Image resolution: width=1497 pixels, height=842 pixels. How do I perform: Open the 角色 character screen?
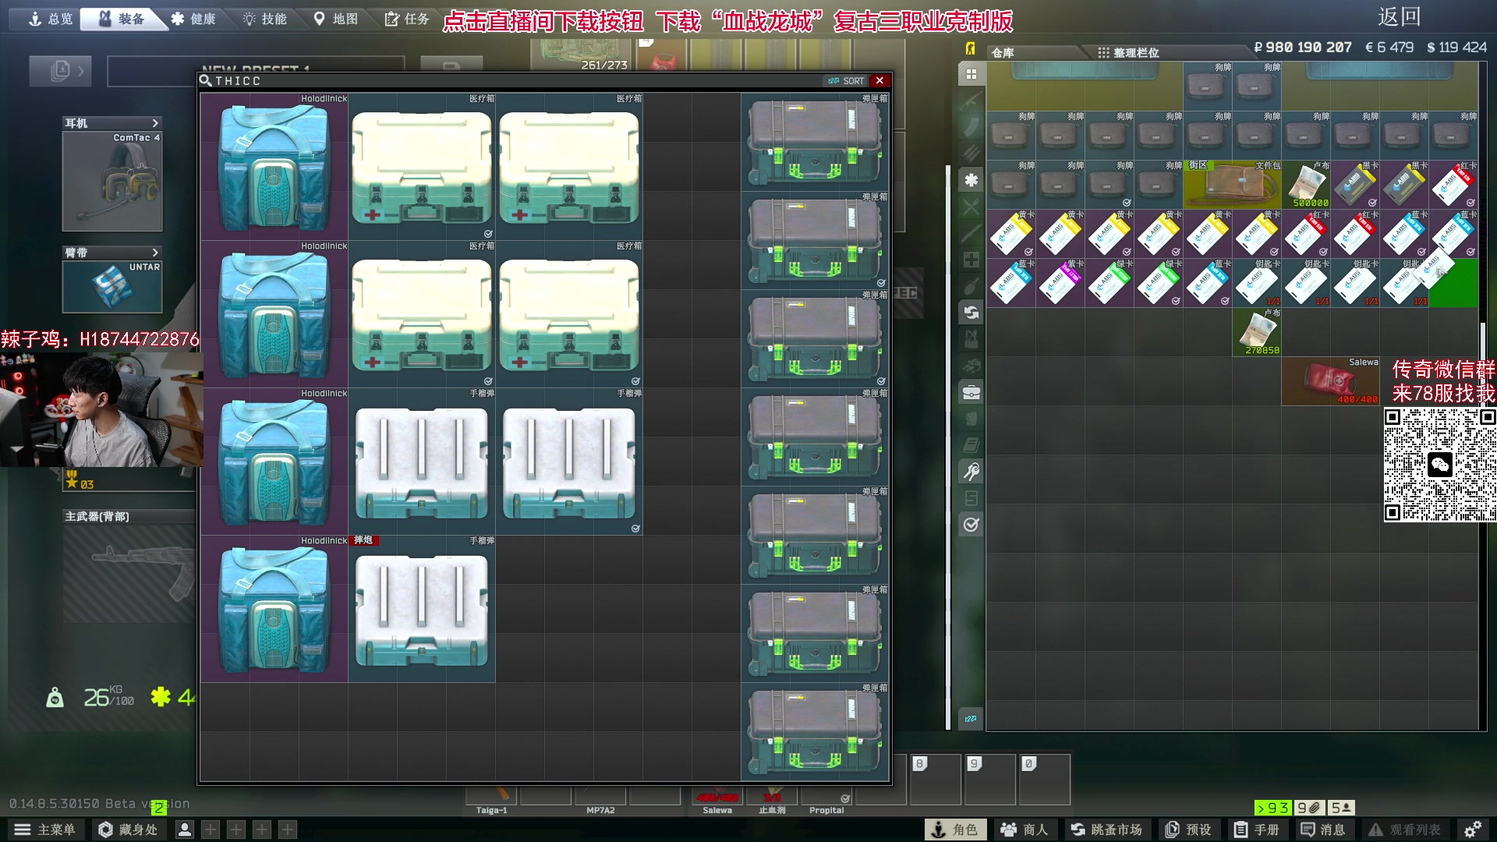955,830
